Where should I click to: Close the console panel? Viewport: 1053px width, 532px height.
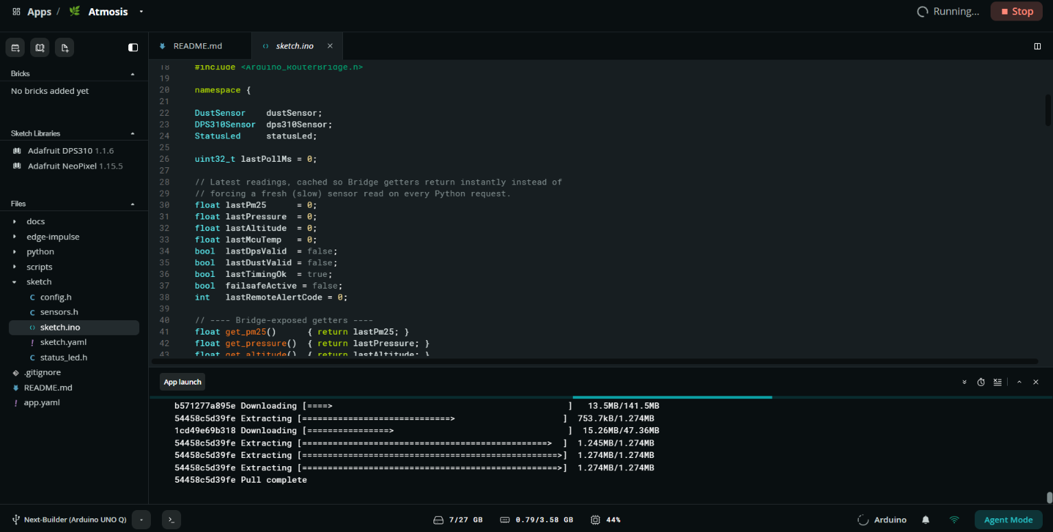pos(1036,382)
